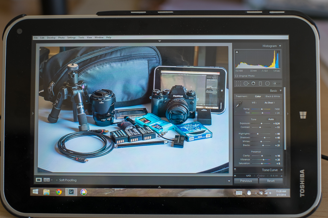Image resolution: width=328 pixels, height=218 pixels.
Task: Open toolbar content dropdown near Previous button
Action: click(229, 181)
